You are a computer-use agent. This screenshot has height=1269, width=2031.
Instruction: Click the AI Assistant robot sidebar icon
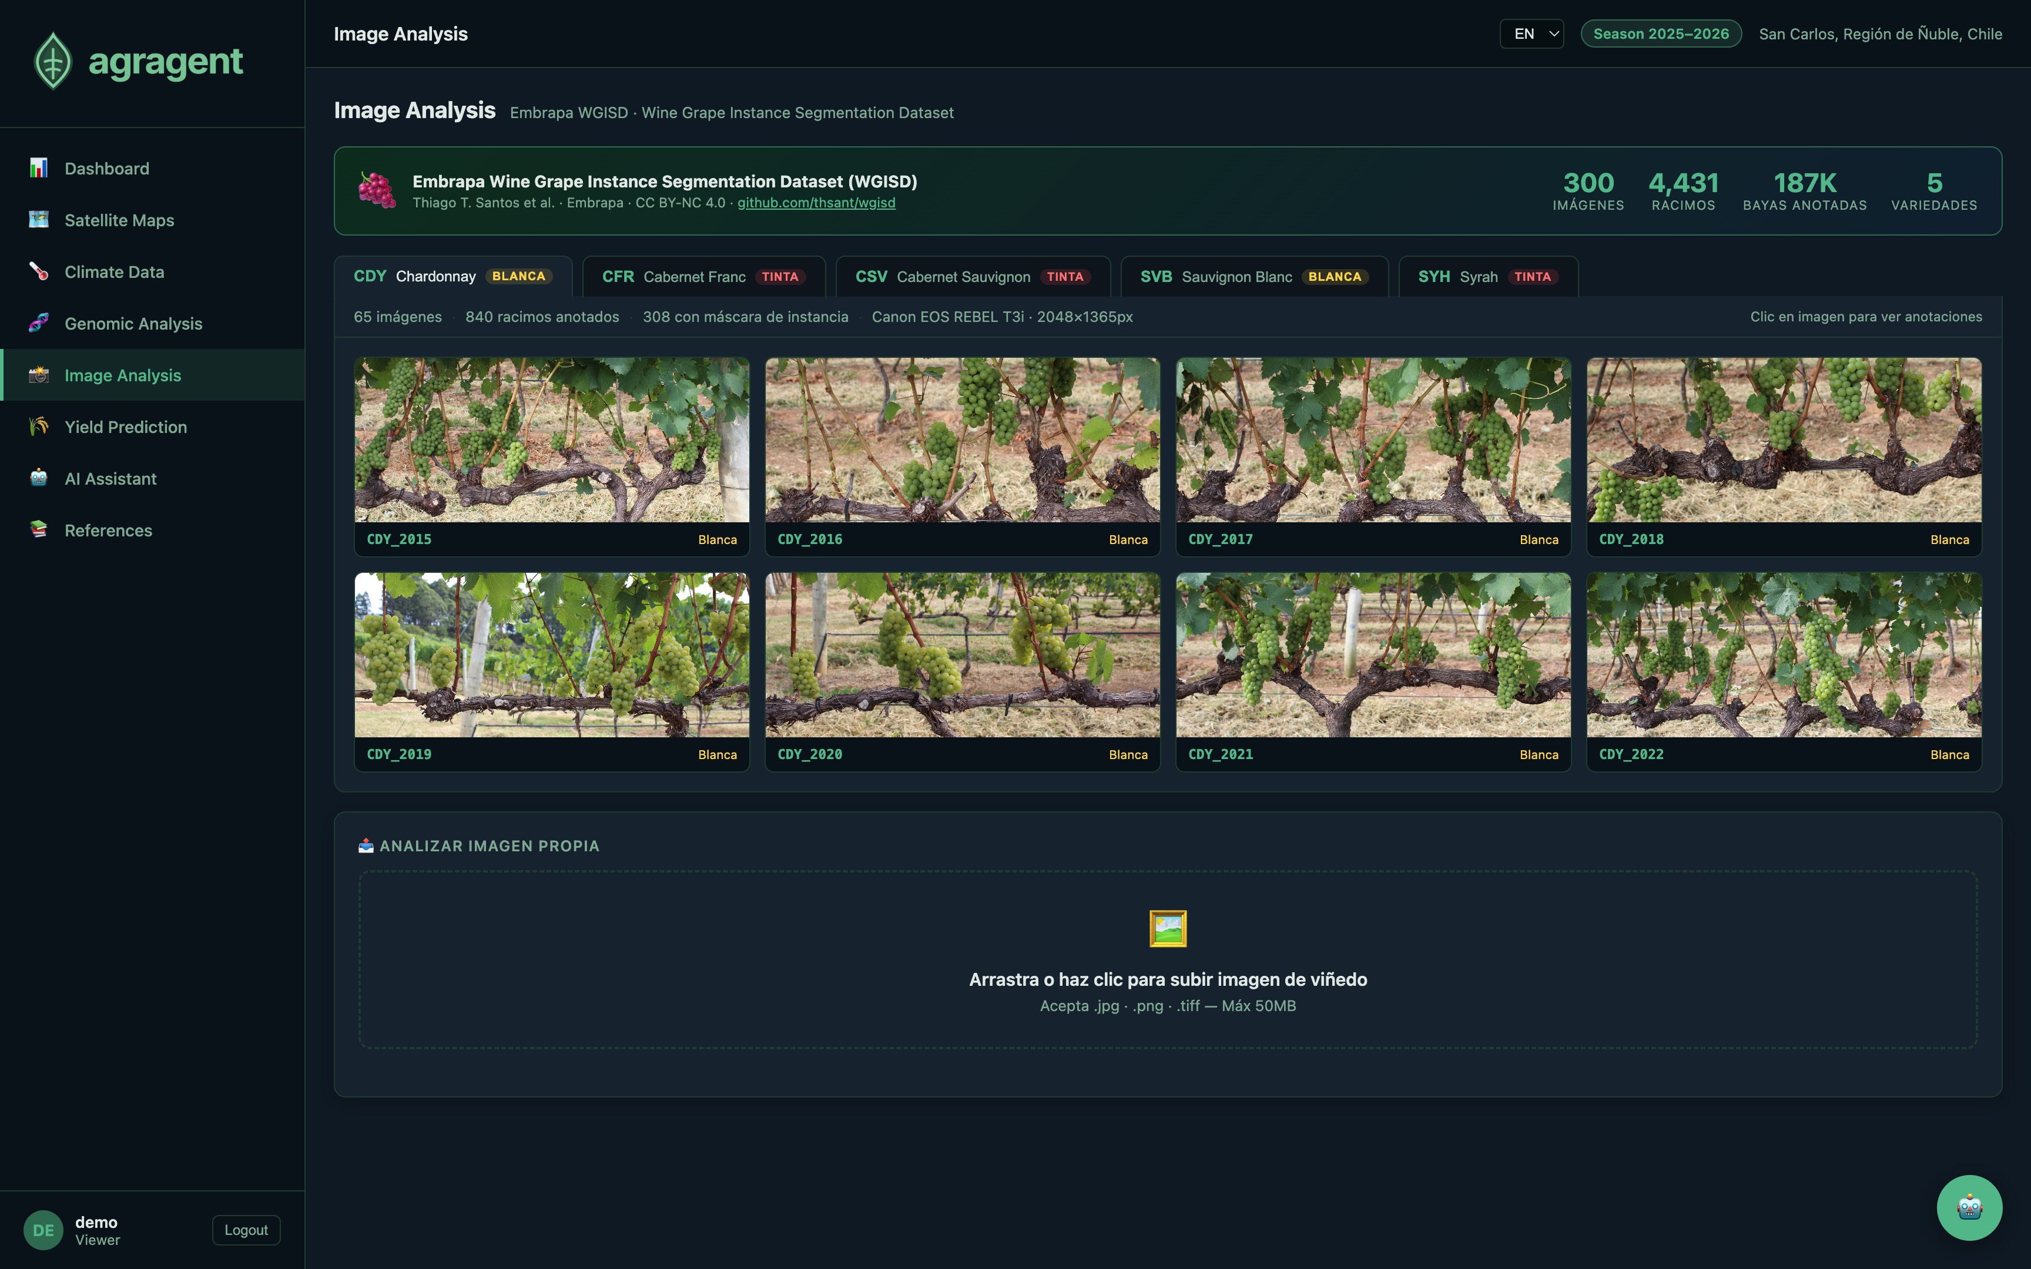click(x=39, y=478)
